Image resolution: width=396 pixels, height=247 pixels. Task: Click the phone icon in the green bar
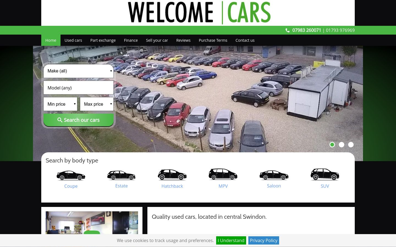pos(288,30)
